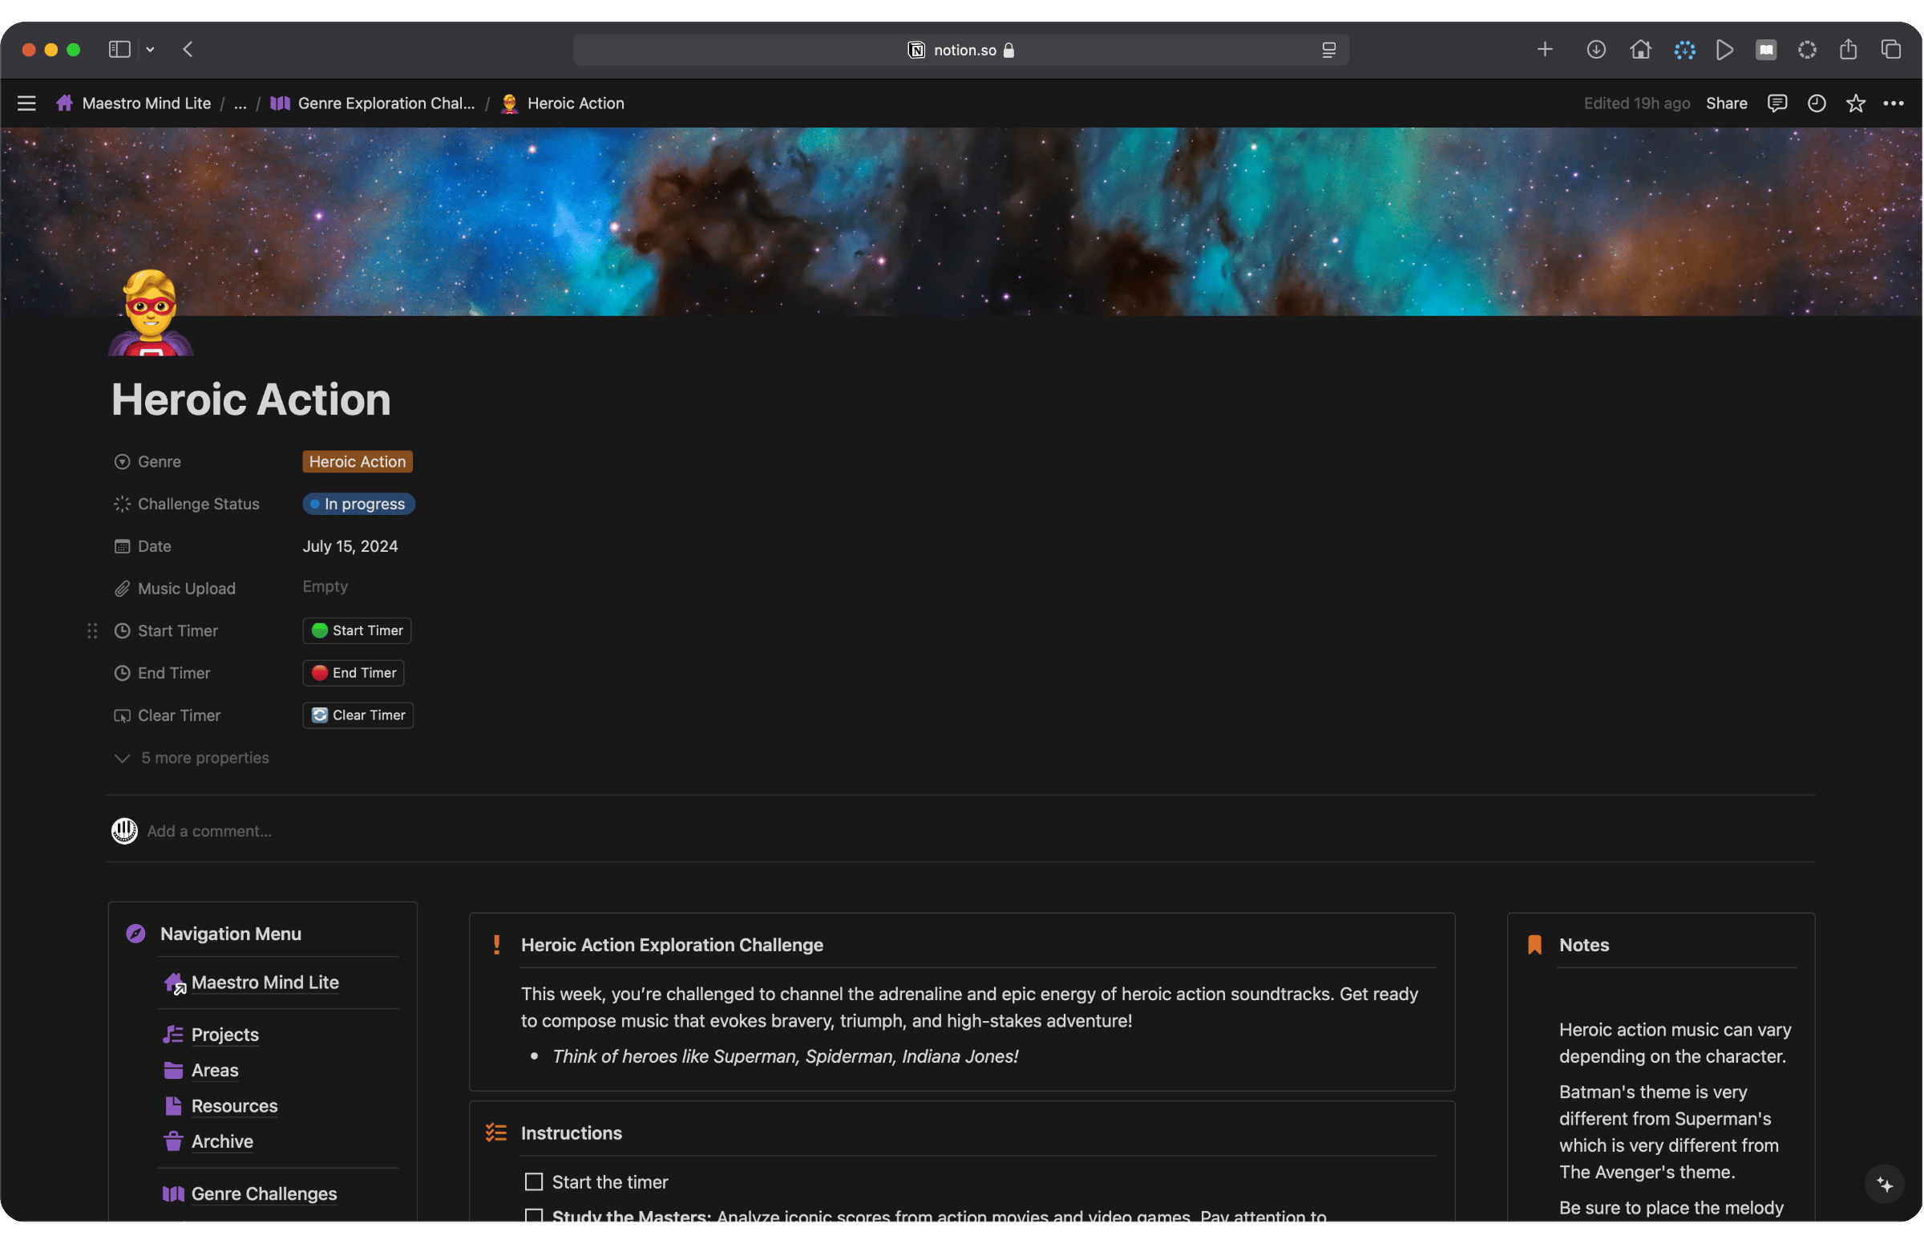This screenshot has height=1244, width=1924.
Task: Open Safari downloads icon
Action: pyautogui.click(x=1595, y=50)
